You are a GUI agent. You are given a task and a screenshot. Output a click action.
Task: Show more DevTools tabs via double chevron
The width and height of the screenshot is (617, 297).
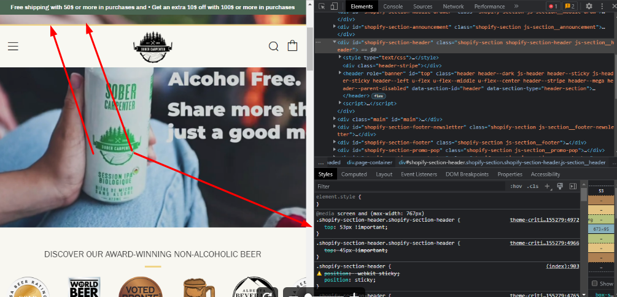click(x=516, y=6)
